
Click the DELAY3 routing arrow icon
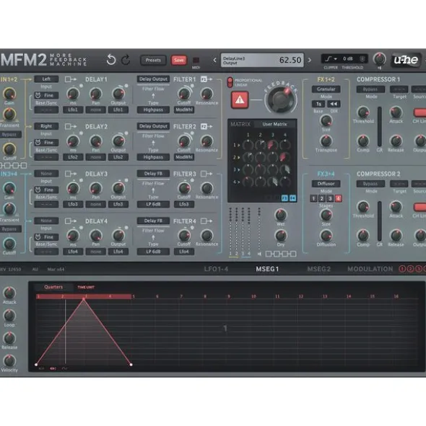pyautogui.click(x=70, y=174)
